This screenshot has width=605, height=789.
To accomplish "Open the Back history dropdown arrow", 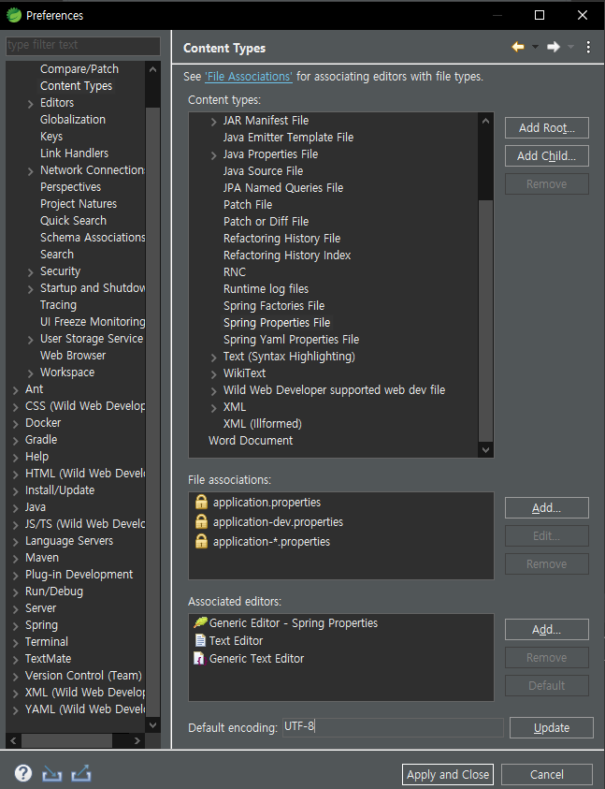I will click(535, 48).
